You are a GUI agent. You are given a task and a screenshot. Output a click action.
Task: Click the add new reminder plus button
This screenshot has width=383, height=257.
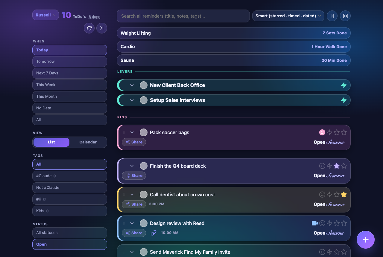point(366,240)
